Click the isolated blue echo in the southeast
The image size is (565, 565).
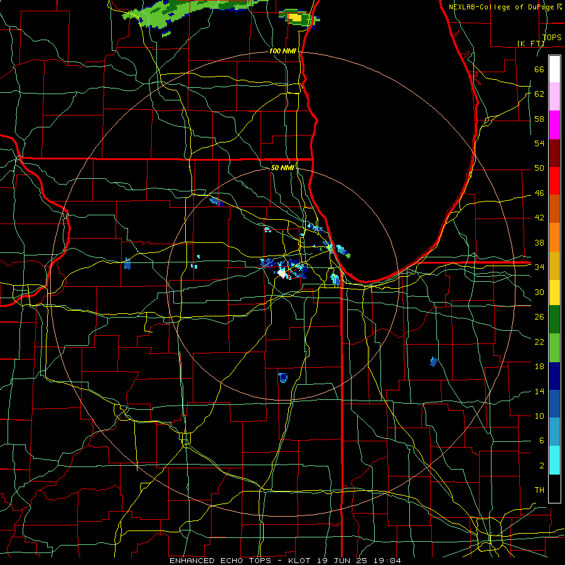pos(434,361)
